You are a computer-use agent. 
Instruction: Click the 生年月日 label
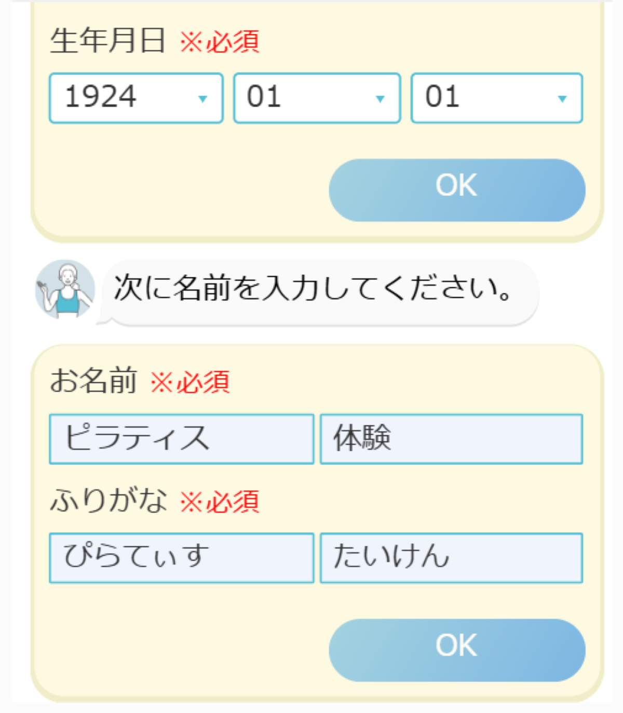107,41
